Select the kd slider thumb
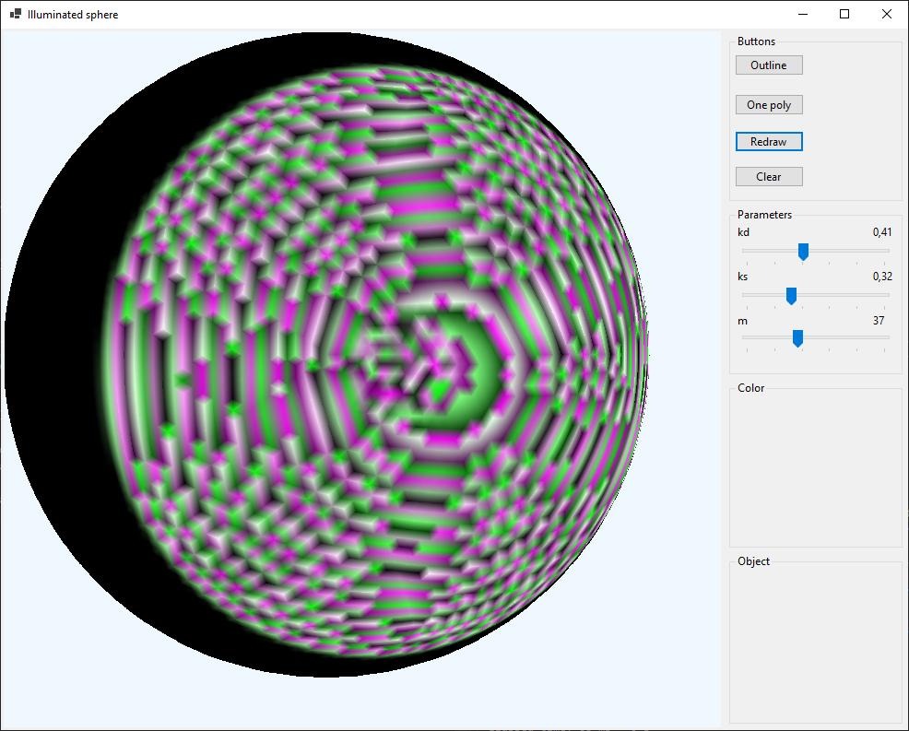The image size is (909, 731). point(803,251)
